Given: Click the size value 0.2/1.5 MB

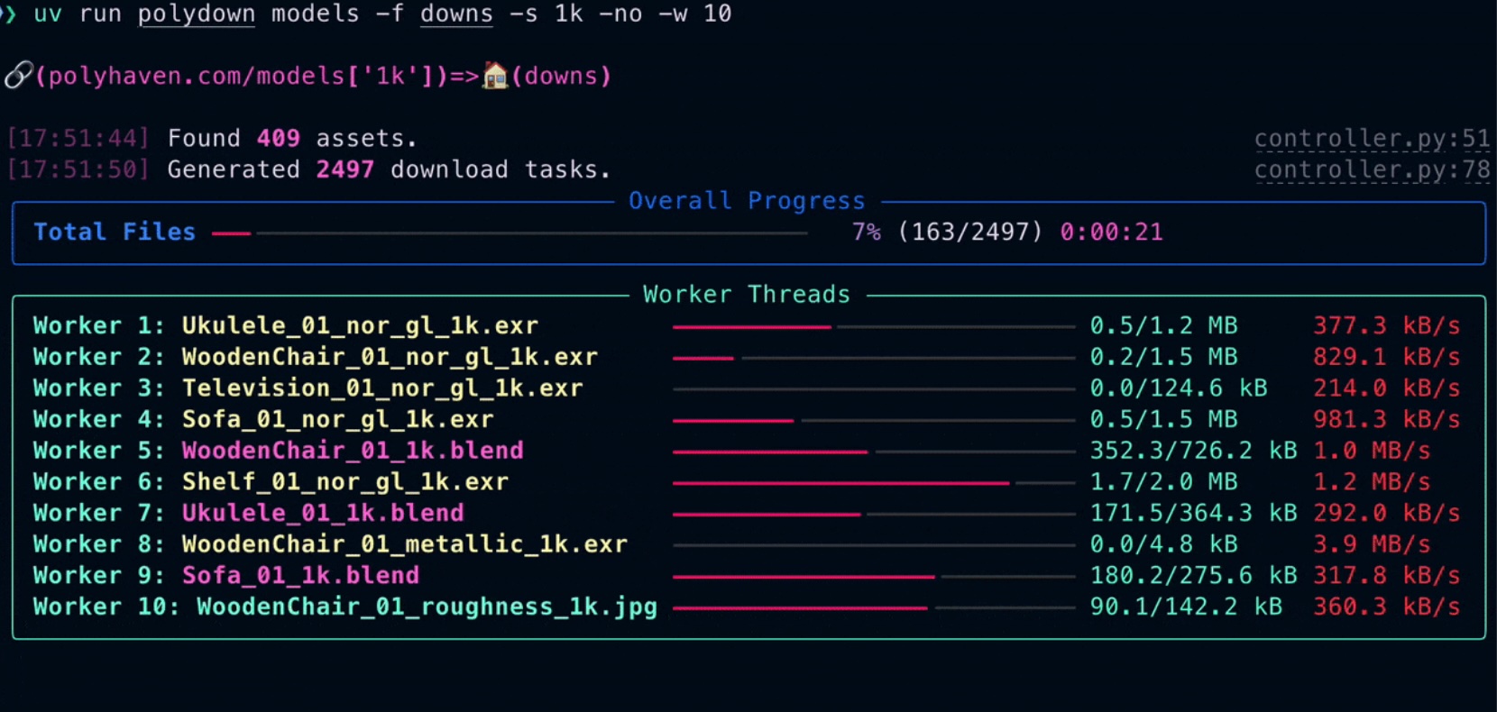Looking at the screenshot, I should [1163, 357].
